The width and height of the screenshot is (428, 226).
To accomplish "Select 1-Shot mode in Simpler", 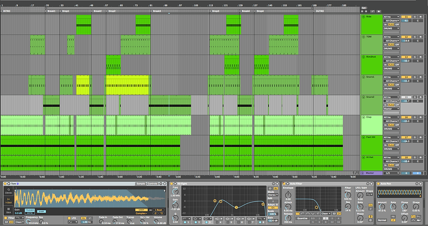I will tap(9, 201).
